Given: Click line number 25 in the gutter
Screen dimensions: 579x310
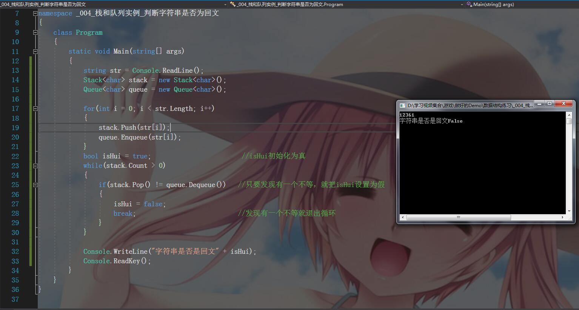Looking at the screenshot, I should click(x=15, y=185).
